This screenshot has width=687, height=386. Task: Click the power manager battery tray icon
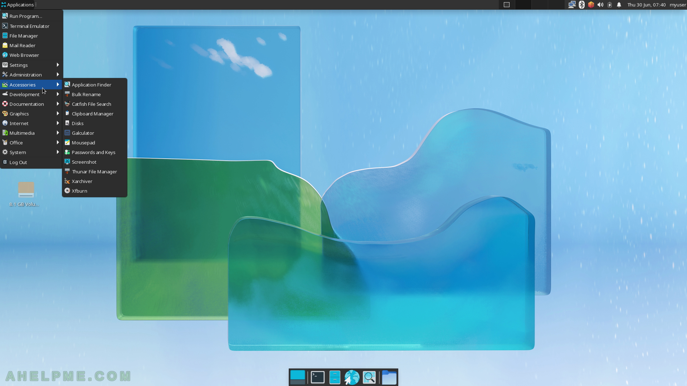click(x=610, y=5)
